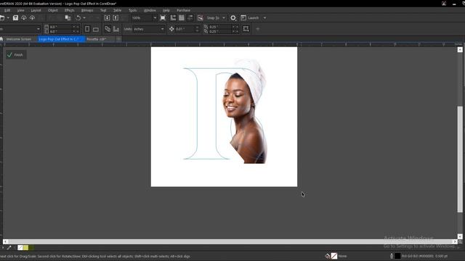Click the outline pen icon in status bar
This screenshot has width=465, height=261.
coord(392,256)
